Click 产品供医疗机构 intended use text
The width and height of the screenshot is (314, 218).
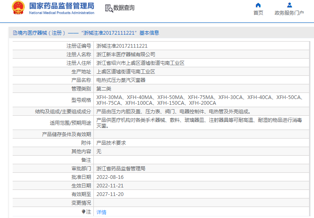[199, 123]
